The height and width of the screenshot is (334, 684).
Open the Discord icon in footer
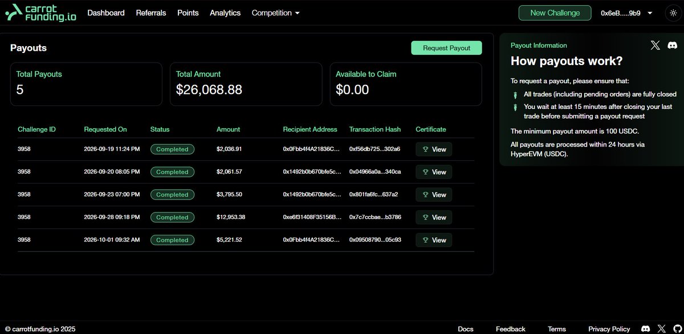pos(645,329)
